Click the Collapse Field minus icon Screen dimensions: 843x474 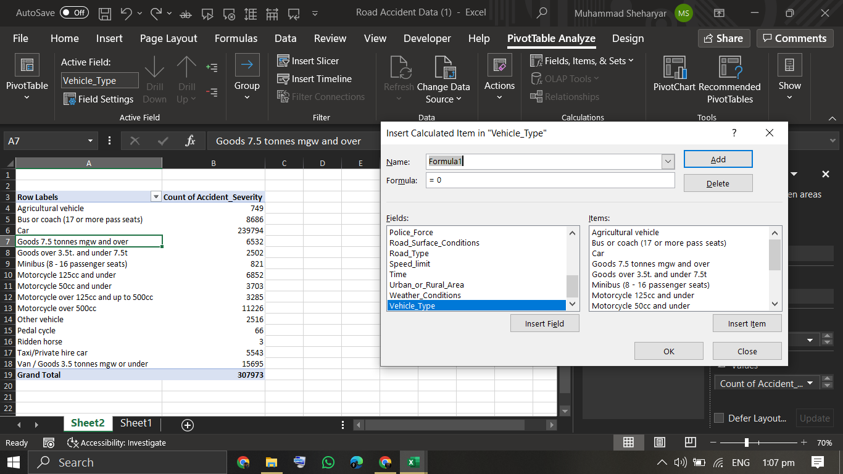212,93
